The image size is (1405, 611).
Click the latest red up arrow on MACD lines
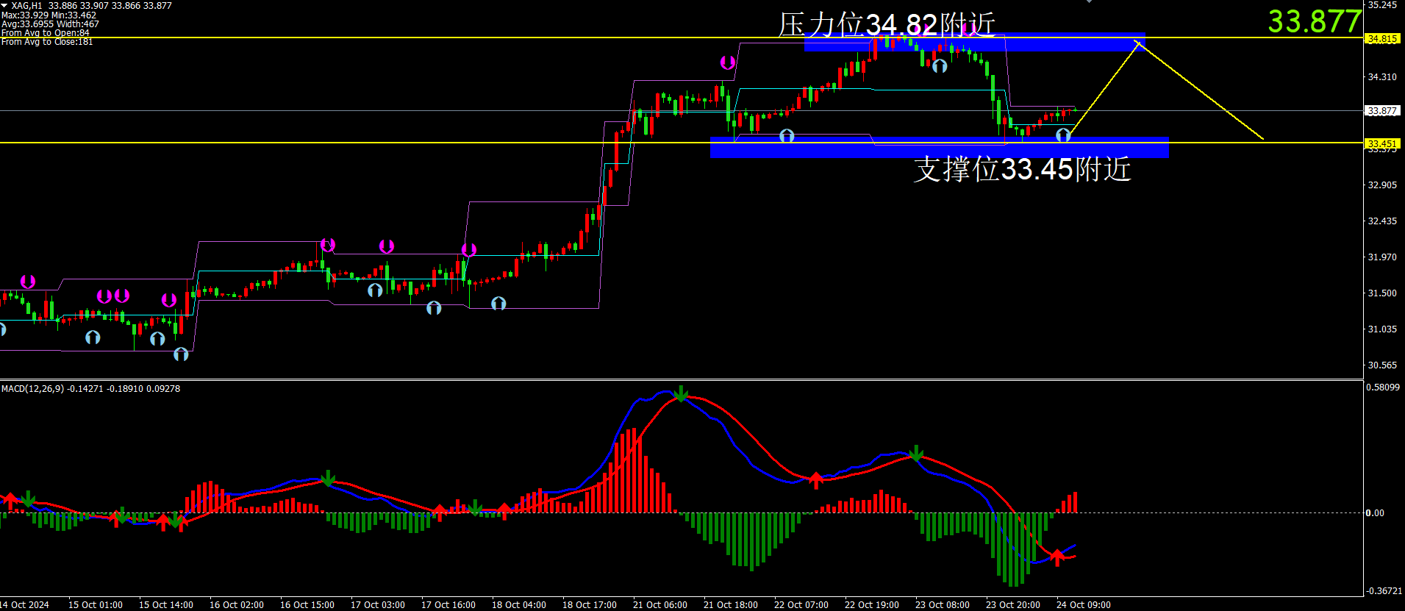click(1057, 557)
